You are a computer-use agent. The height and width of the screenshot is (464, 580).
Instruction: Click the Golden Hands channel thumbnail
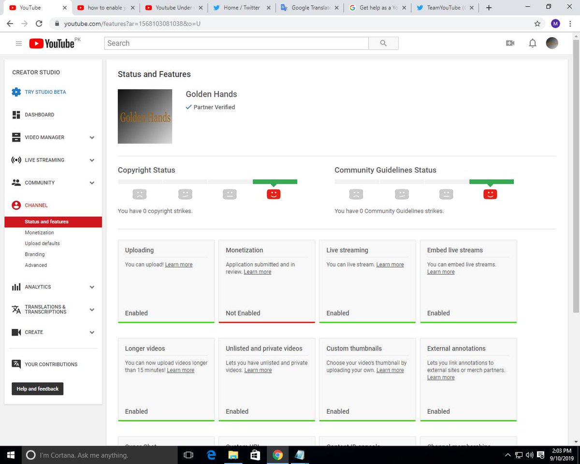(x=145, y=116)
